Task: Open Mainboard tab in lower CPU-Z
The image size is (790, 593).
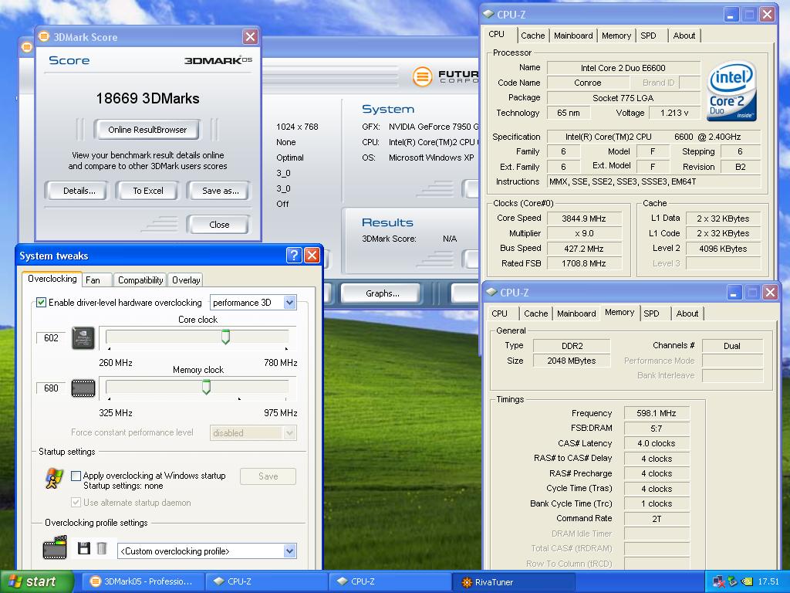Action: coord(576,313)
